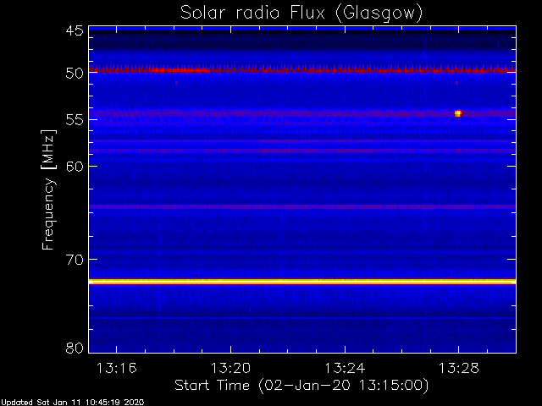Click the 13:20 time axis label
The width and height of the screenshot is (542, 406).
pos(230,368)
